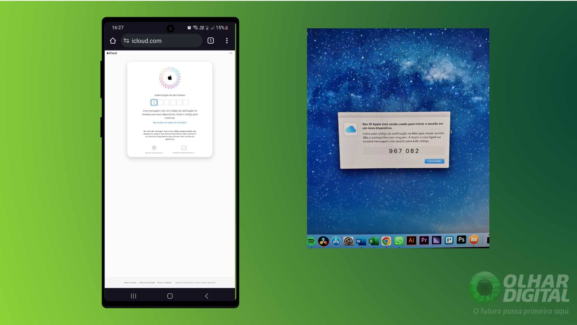The width and height of the screenshot is (577, 325).
Task: Open WhatsApp from the dock
Action: pyautogui.click(x=399, y=241)
